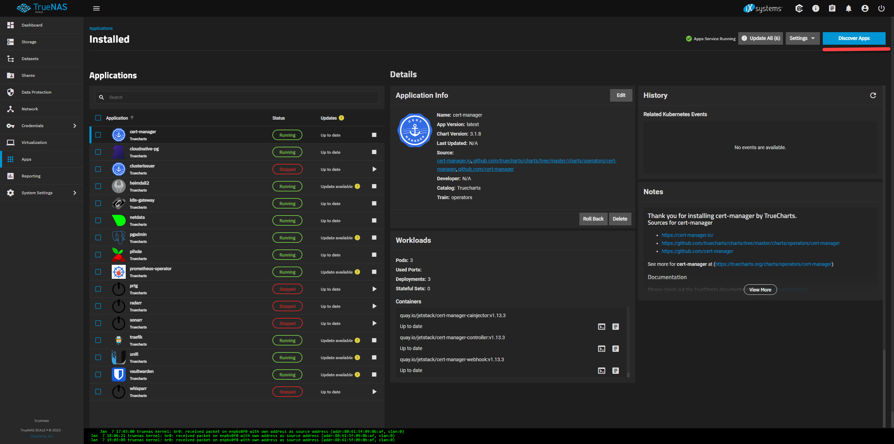Check the heimdall2 row checkbox

98,186
